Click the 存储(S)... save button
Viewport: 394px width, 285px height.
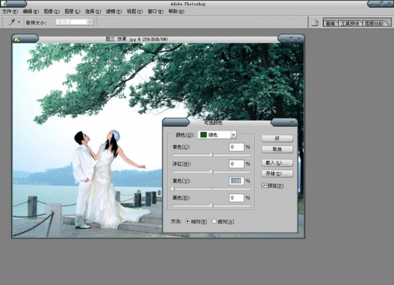(277, 173)
